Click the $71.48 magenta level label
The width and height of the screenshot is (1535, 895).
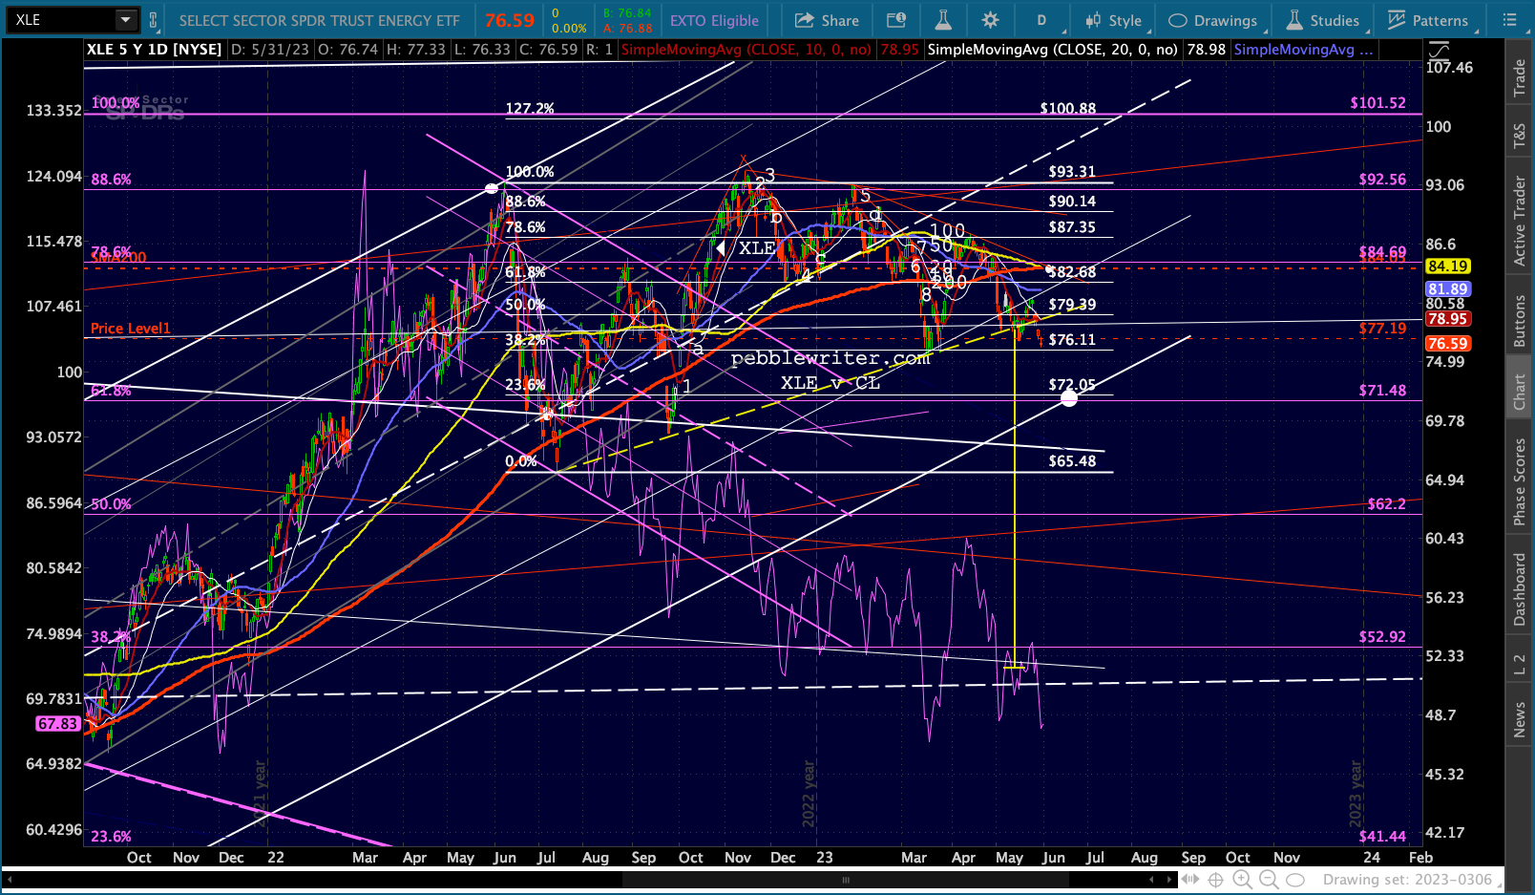point(1382,391)
